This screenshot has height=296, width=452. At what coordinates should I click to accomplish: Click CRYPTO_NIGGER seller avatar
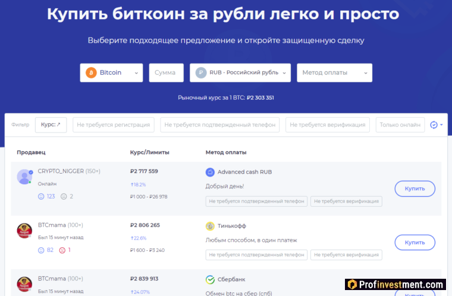pos(24,177)
